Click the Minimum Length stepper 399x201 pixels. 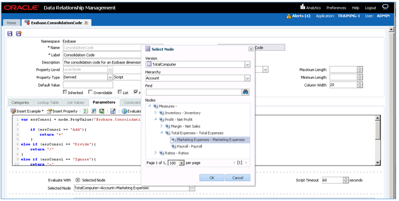pyautogui.click(x=359, y=77)
